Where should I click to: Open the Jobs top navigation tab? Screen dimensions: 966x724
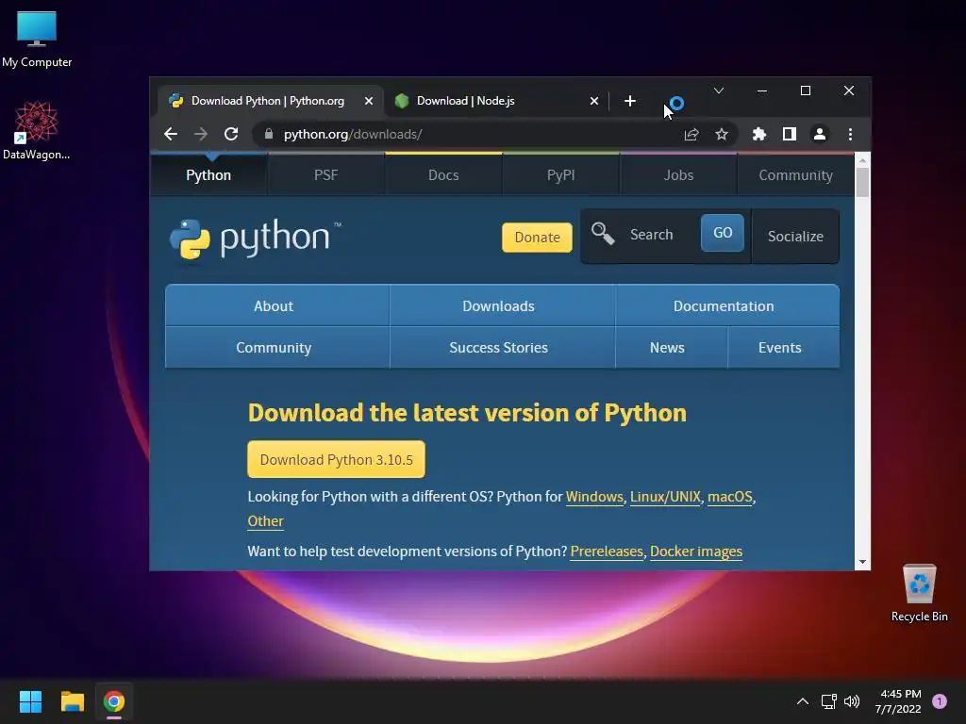tap(678, 174)
